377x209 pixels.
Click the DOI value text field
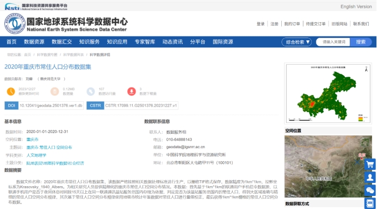(x=51, y=106)
